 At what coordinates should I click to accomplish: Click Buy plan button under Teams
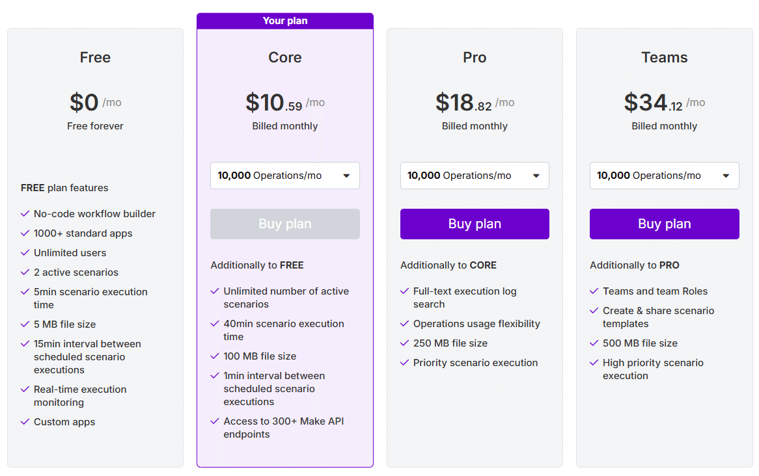tap(664, 224)
